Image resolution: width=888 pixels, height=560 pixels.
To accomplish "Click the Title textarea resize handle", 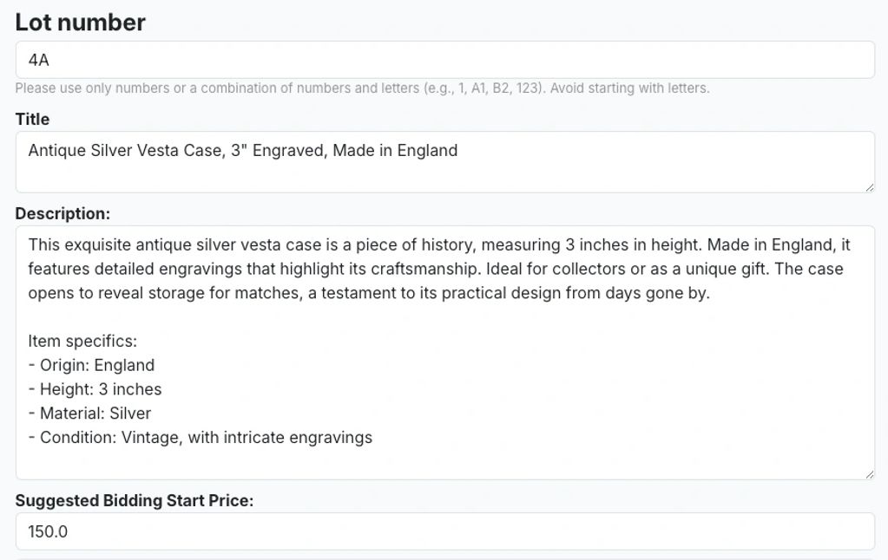I will click(x=869, y=187).
